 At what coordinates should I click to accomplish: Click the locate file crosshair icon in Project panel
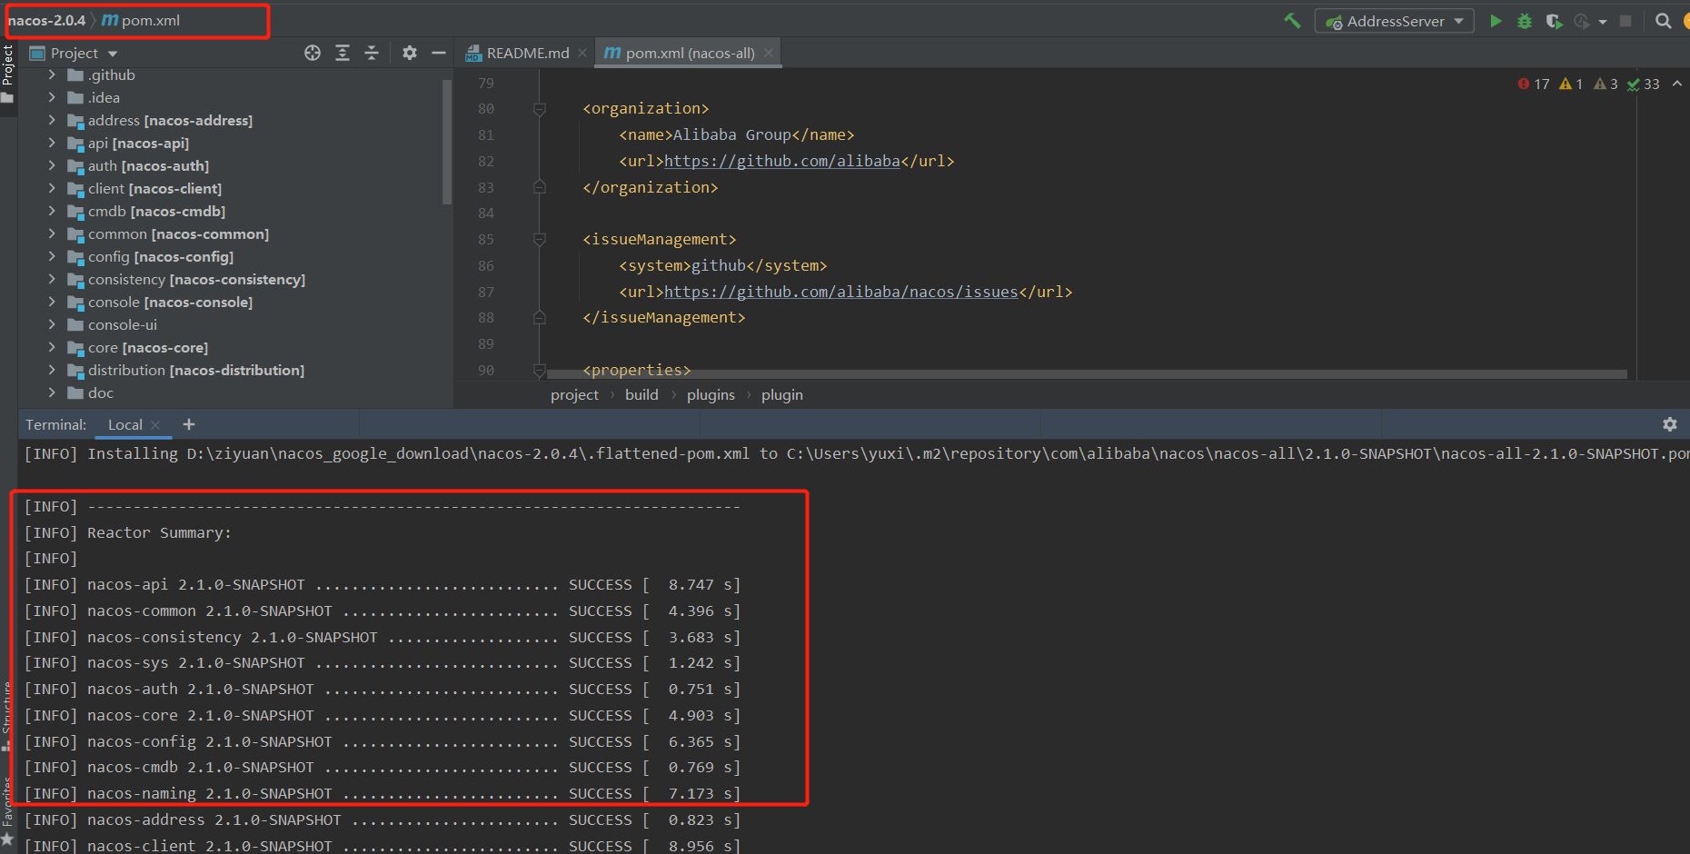point(313,53)
